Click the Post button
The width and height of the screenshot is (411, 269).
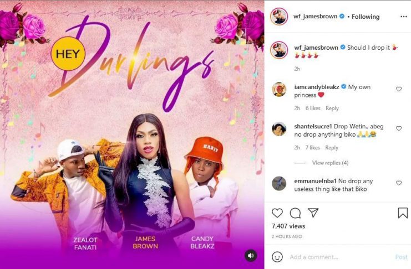[x=401, y=257]
